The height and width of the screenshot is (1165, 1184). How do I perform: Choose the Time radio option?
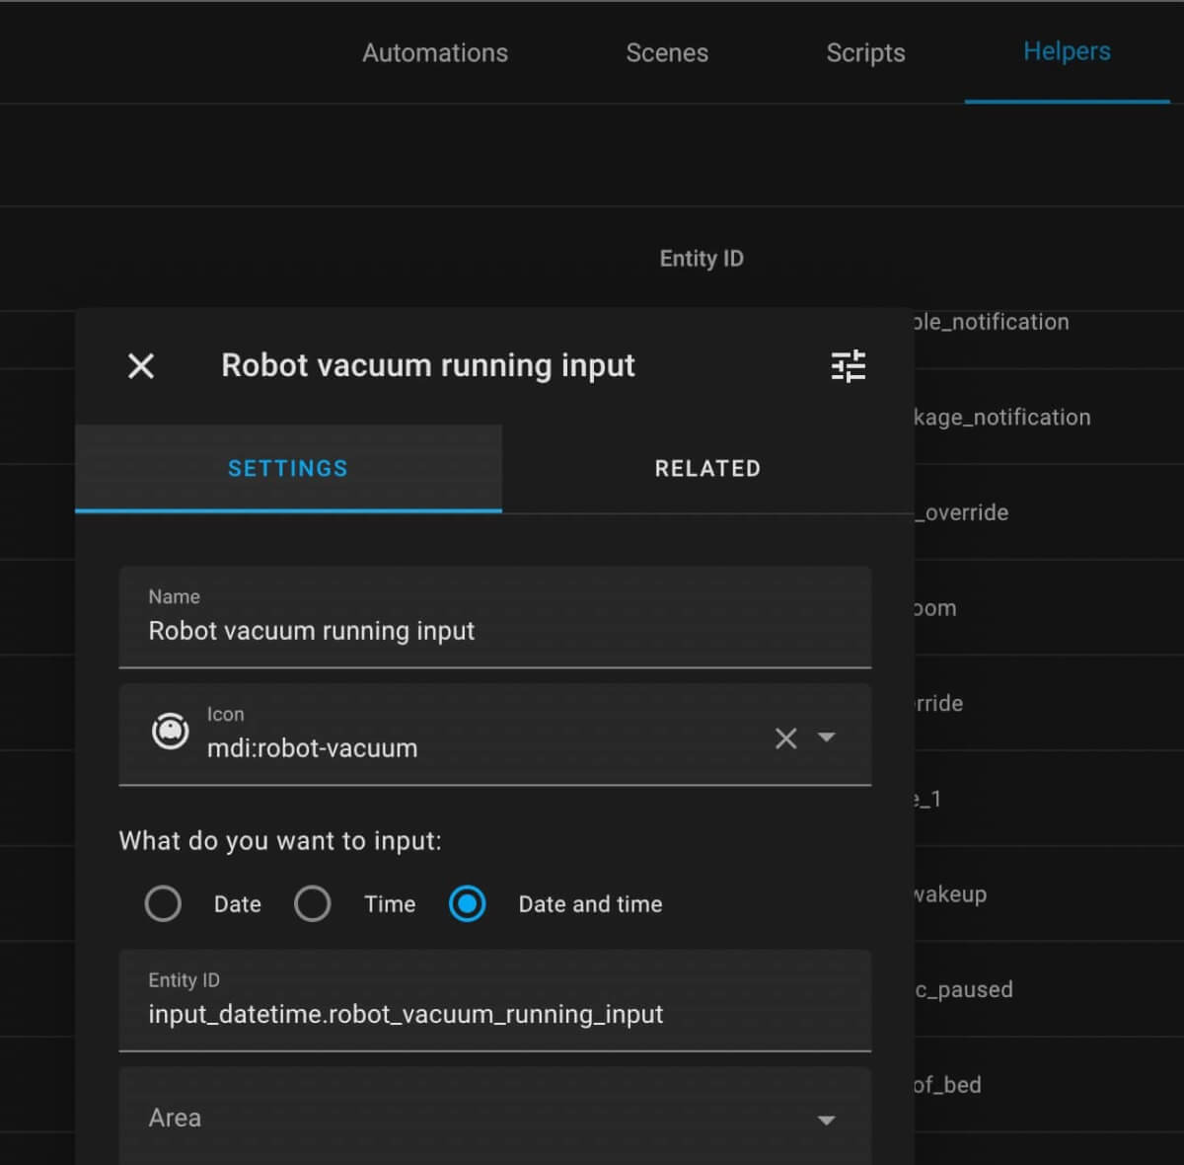[313, 903]
